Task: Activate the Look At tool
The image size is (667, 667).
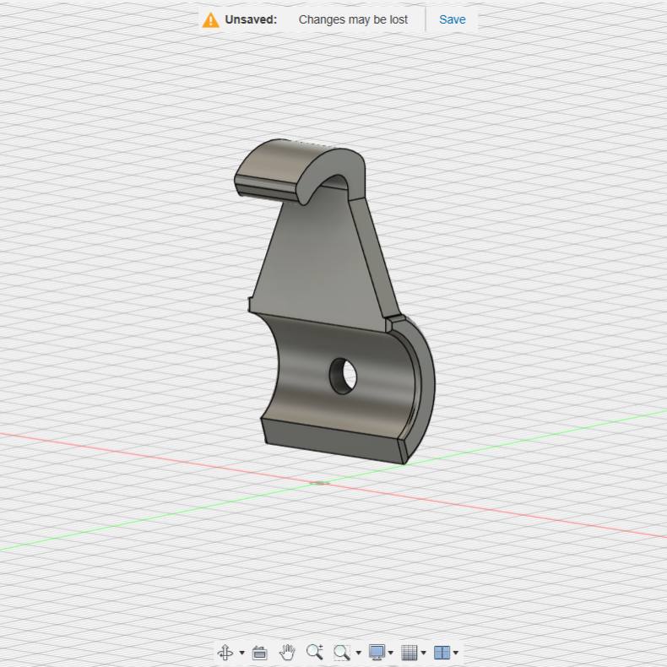Action: point(259,653)
